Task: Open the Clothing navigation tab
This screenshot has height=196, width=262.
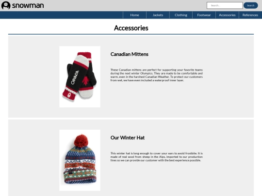Action: 181,15
